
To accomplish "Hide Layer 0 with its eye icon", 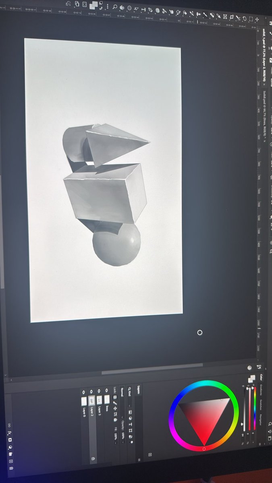I will click(x=83, y=392).
